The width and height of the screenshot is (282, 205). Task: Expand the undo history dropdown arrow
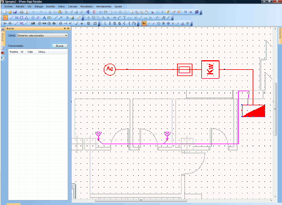pyautogui.click(x=37, y=12)
